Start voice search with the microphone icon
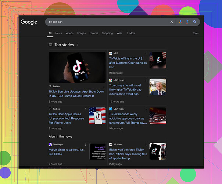222x184 pixels. (x=180, y=22)
